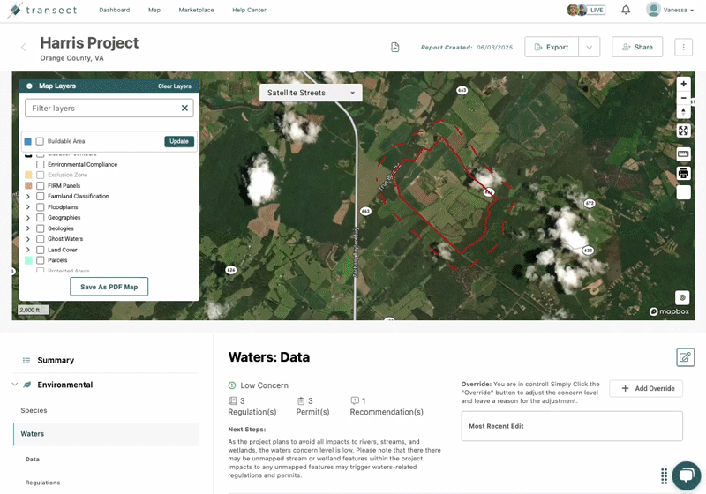Enable the Floodplains layer checkbox
Image resolution: width=706 pixels, height=494 pixels.
(41, 207)
